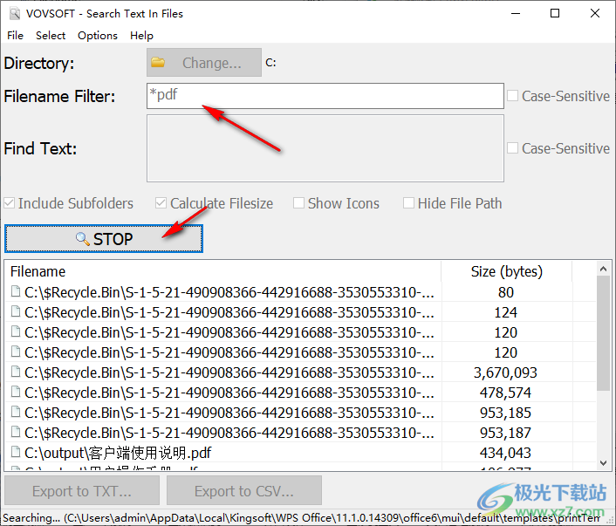The width and height of the screenshot is (616, 526).
Task: Open the Select menu
Action: pyautogui.click(x=51, y=36)
